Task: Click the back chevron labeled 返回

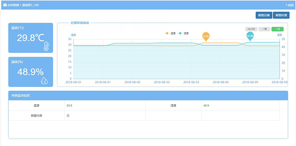Action: [x=290, y=5]
